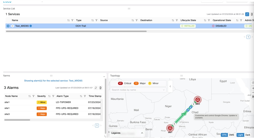Refresh the Alarms list
This screenshot has width=254, height=139.
click(96, 88)
